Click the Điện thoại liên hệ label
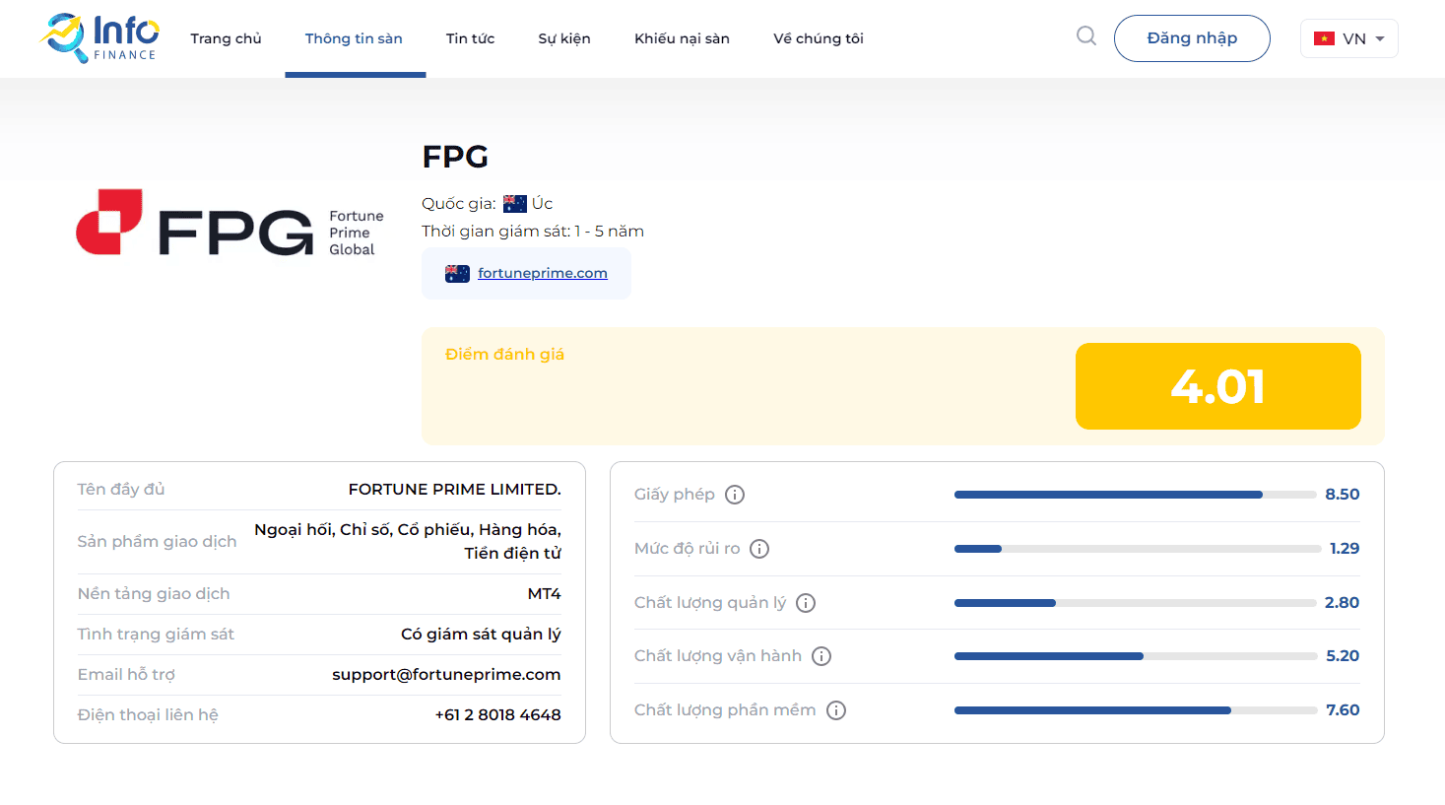 [148, 715]
